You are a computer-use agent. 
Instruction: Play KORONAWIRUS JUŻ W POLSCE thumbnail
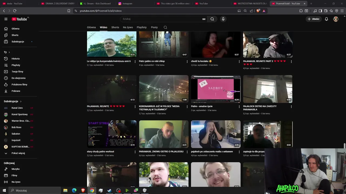(x=164, y=89)
